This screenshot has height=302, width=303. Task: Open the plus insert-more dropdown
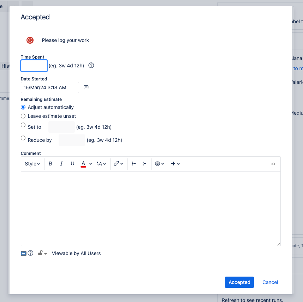(x=175, y=164)
